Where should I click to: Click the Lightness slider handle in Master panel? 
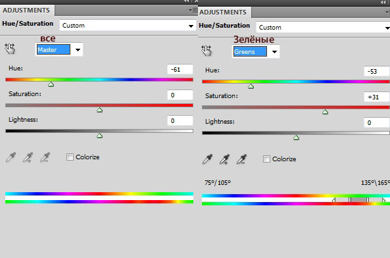click(99, 136)
